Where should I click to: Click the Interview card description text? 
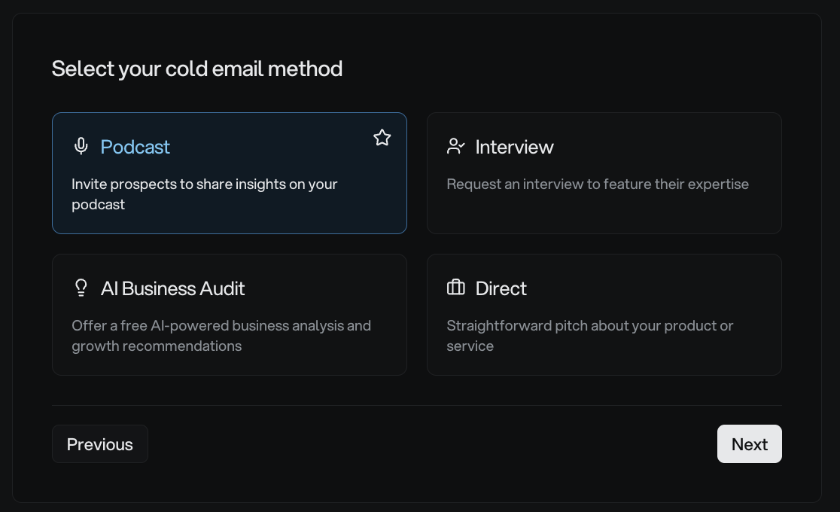598,184
